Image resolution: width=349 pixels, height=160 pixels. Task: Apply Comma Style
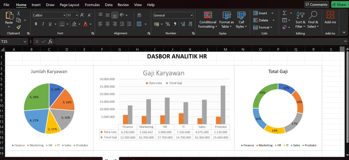tap(175, 24)
